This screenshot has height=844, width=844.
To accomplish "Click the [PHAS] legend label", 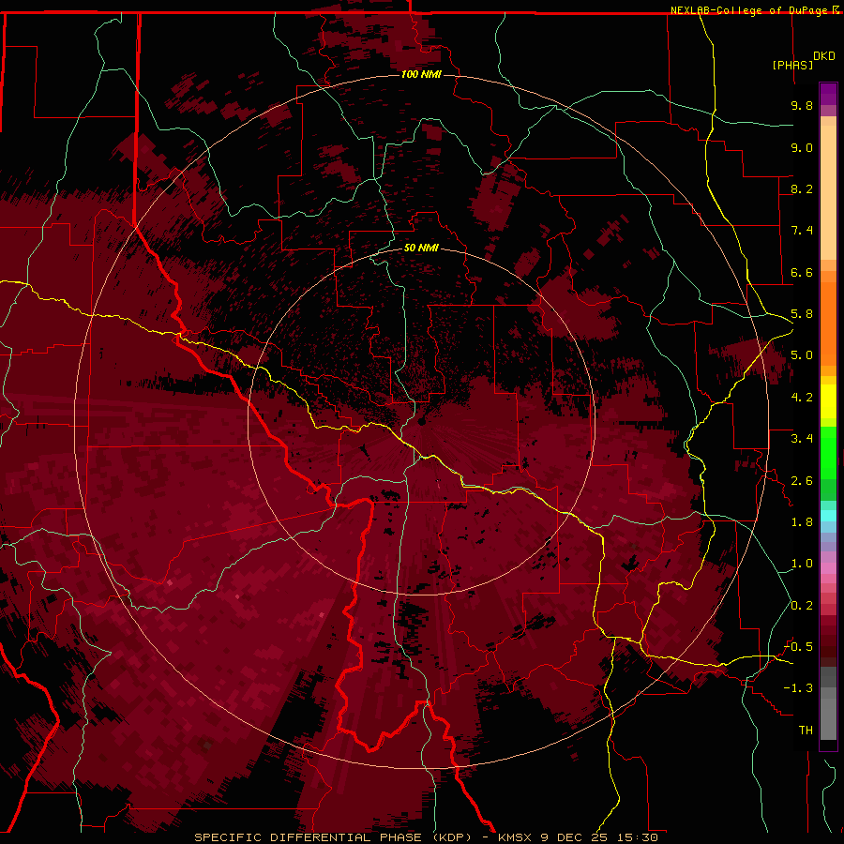I will click(792, 65).
